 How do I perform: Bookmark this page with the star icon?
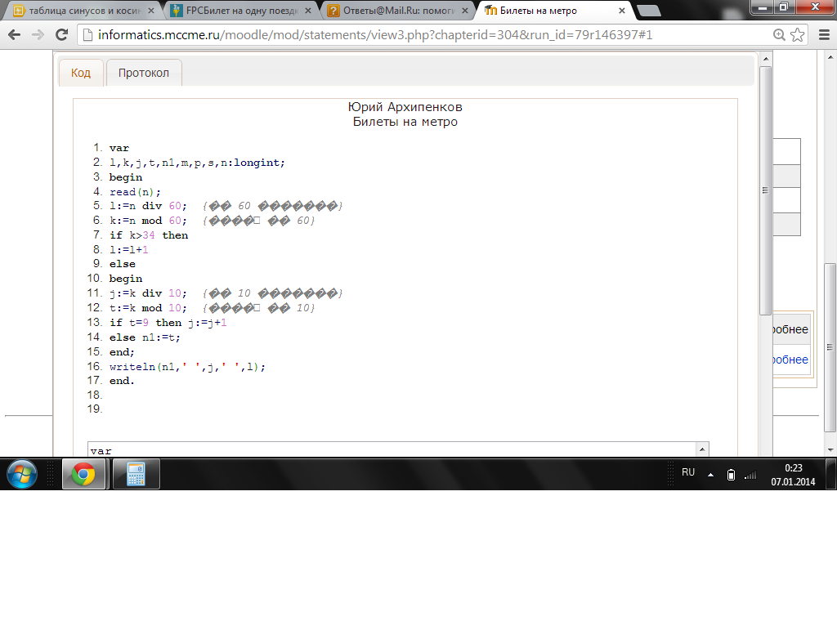tap(798, 35)
